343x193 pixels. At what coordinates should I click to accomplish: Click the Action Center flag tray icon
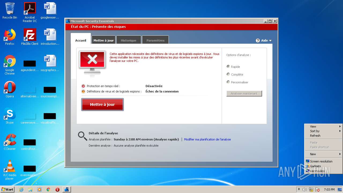coord(318,190)
